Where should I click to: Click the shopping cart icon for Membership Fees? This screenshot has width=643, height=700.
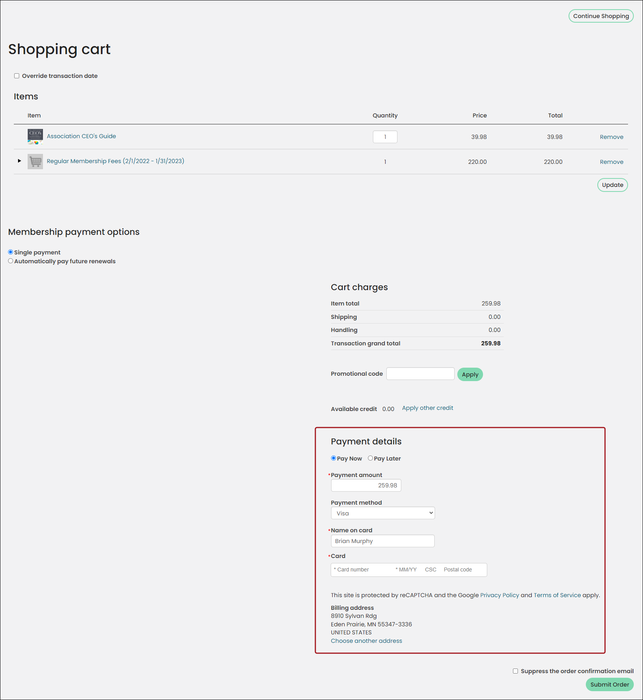(35, 162)
